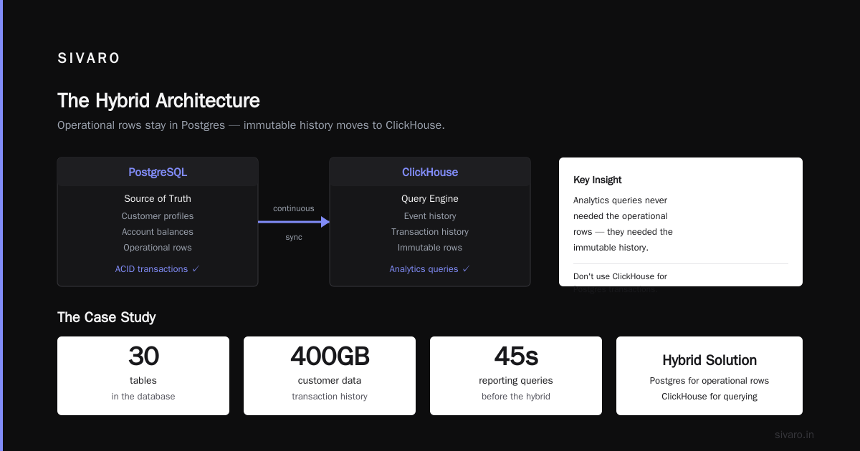Click the PostgreSQL card header
The width and height of the screenshot is (860, 451).
point(158,172)
